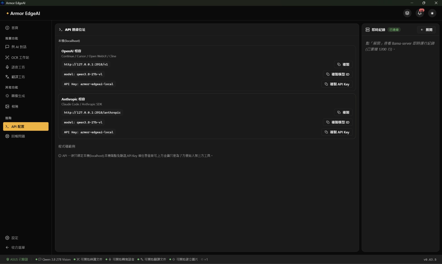Click 本機(localhost) section label
Image resolution: width=442 pixels, height=264 pixels.
pos(69,41)
